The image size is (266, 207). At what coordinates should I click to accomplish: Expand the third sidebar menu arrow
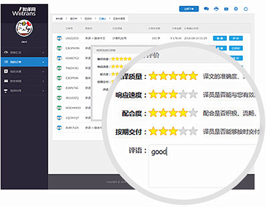(x=44, y=72)
